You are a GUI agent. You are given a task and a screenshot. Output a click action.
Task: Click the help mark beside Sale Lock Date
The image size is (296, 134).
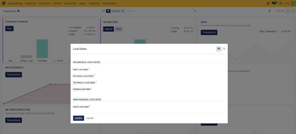89,69
